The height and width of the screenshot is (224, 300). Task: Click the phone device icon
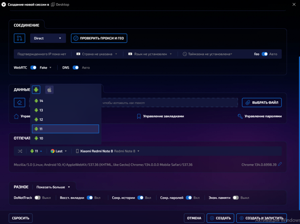click(x=77, y=151)
